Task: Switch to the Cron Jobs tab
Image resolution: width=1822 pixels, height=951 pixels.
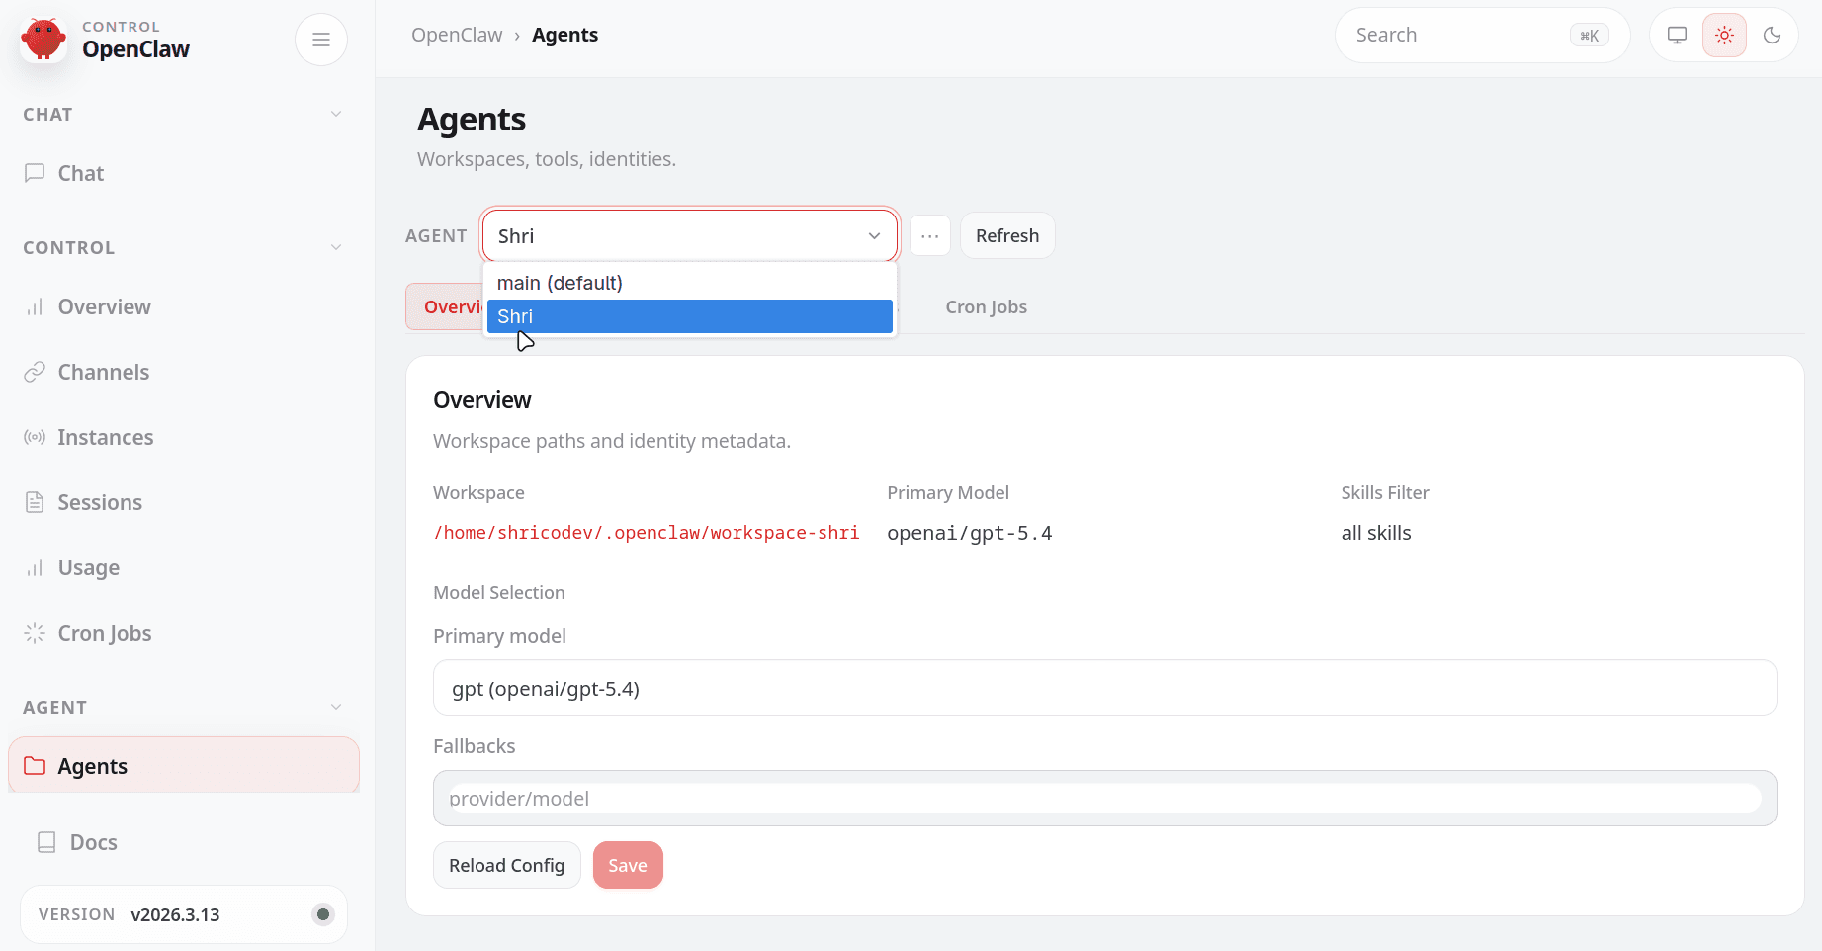Action: click(986, 307)
